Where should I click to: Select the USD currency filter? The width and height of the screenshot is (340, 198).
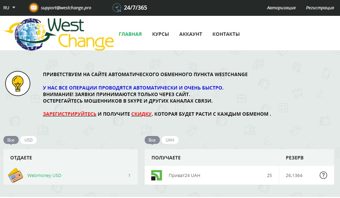(x=29, y=140)
